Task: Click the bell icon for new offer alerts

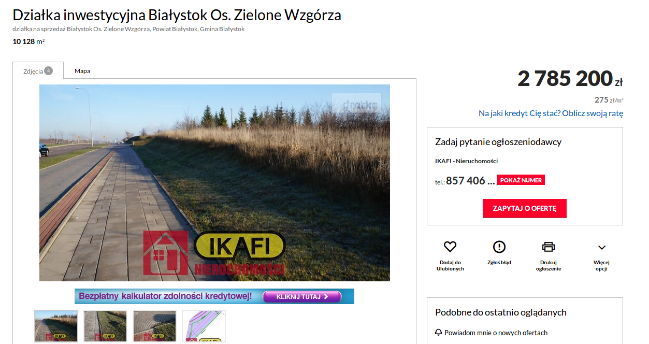Action: [x=439, y=333]
